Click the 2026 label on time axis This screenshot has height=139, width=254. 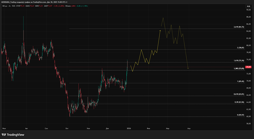[x=129, y=129]
